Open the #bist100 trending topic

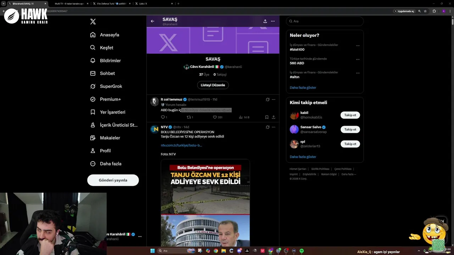[297, 50]
